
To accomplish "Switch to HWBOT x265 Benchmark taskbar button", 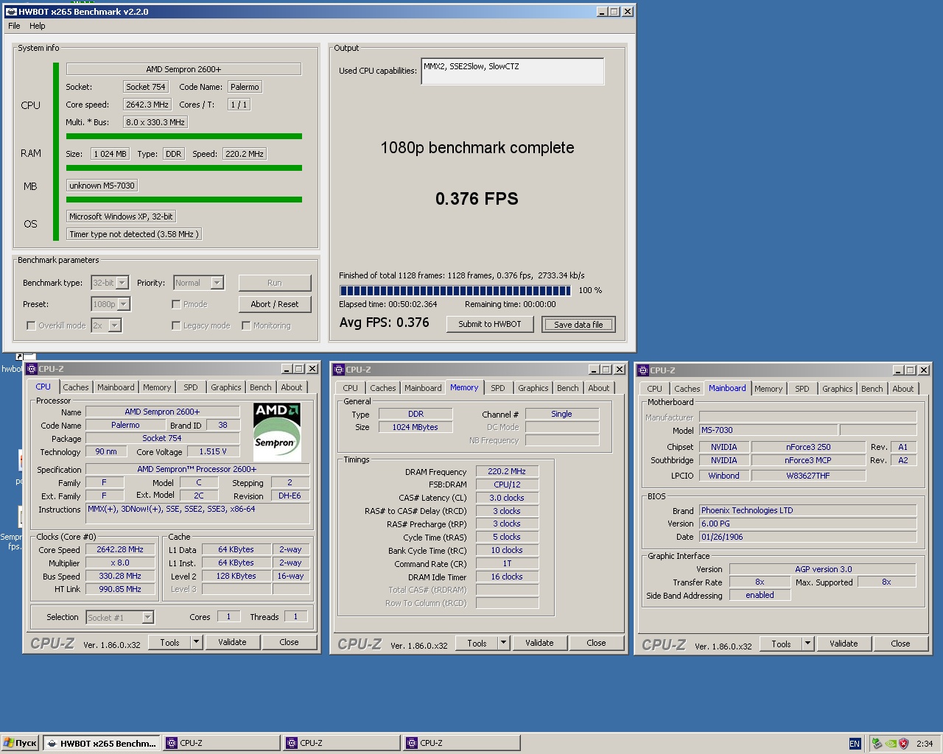I will tap(102, 743).
